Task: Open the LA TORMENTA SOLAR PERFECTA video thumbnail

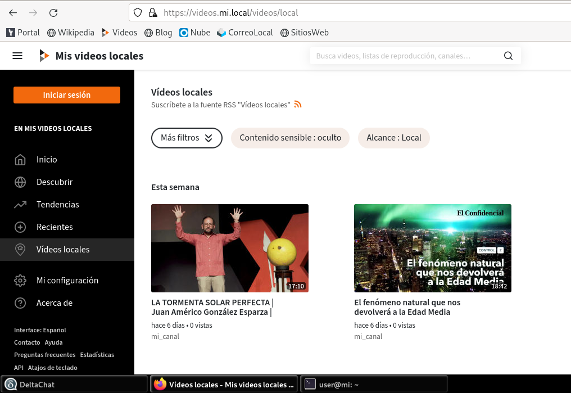Action: coord(230,248)
